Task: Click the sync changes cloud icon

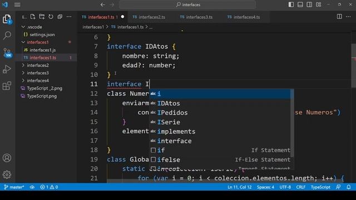Action: pyautogui.click(x=32, y=187)
